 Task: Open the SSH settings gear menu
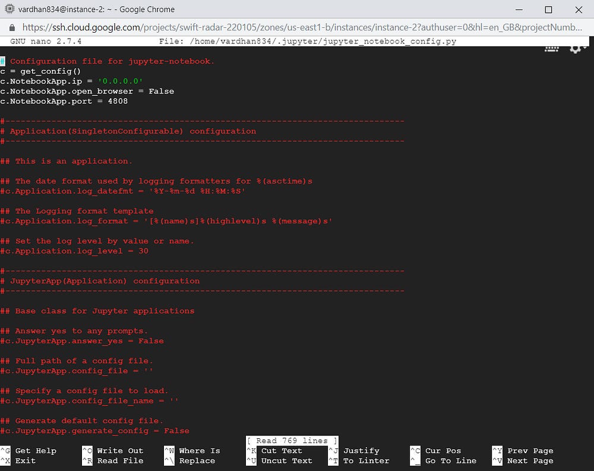(577, 49)
